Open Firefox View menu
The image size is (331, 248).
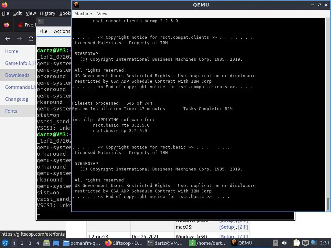(31, 13)
